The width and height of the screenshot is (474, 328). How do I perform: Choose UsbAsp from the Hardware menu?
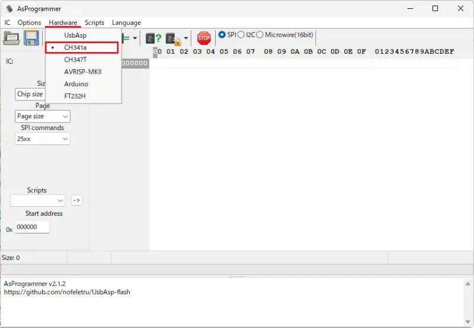(x=75, y=35)
